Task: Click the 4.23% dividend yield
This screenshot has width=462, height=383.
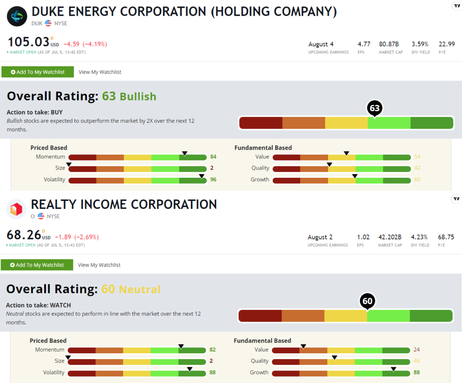Action: 419,237
